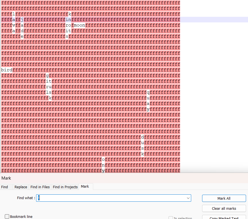The height and width of the screenshot is (219, 248).
Task: Expand the Find what history dropdown
Action: pos(188,198)
